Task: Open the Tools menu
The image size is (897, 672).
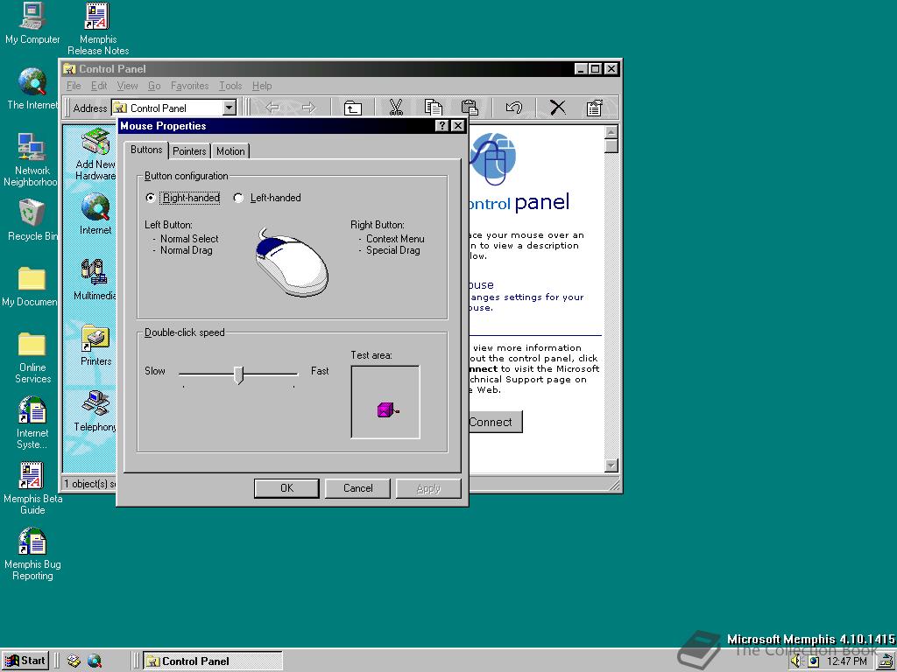Action: pos(230,86)
